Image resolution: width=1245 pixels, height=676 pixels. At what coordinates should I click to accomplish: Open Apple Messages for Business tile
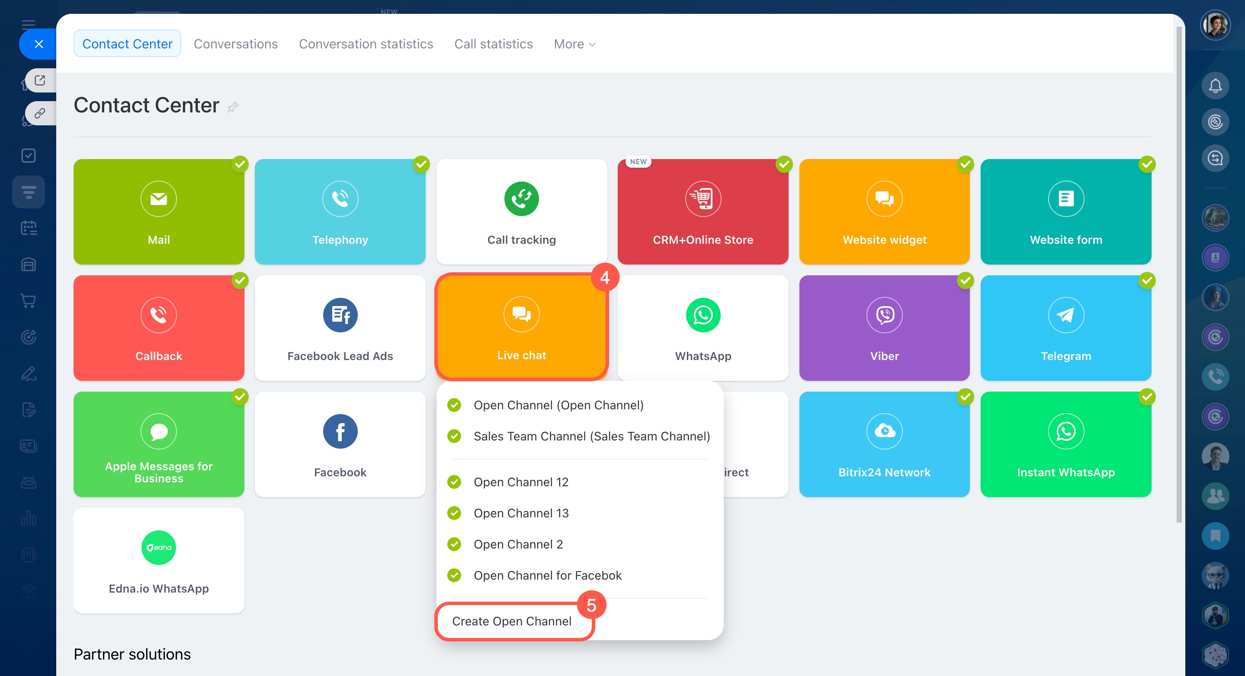pos(158,444)
